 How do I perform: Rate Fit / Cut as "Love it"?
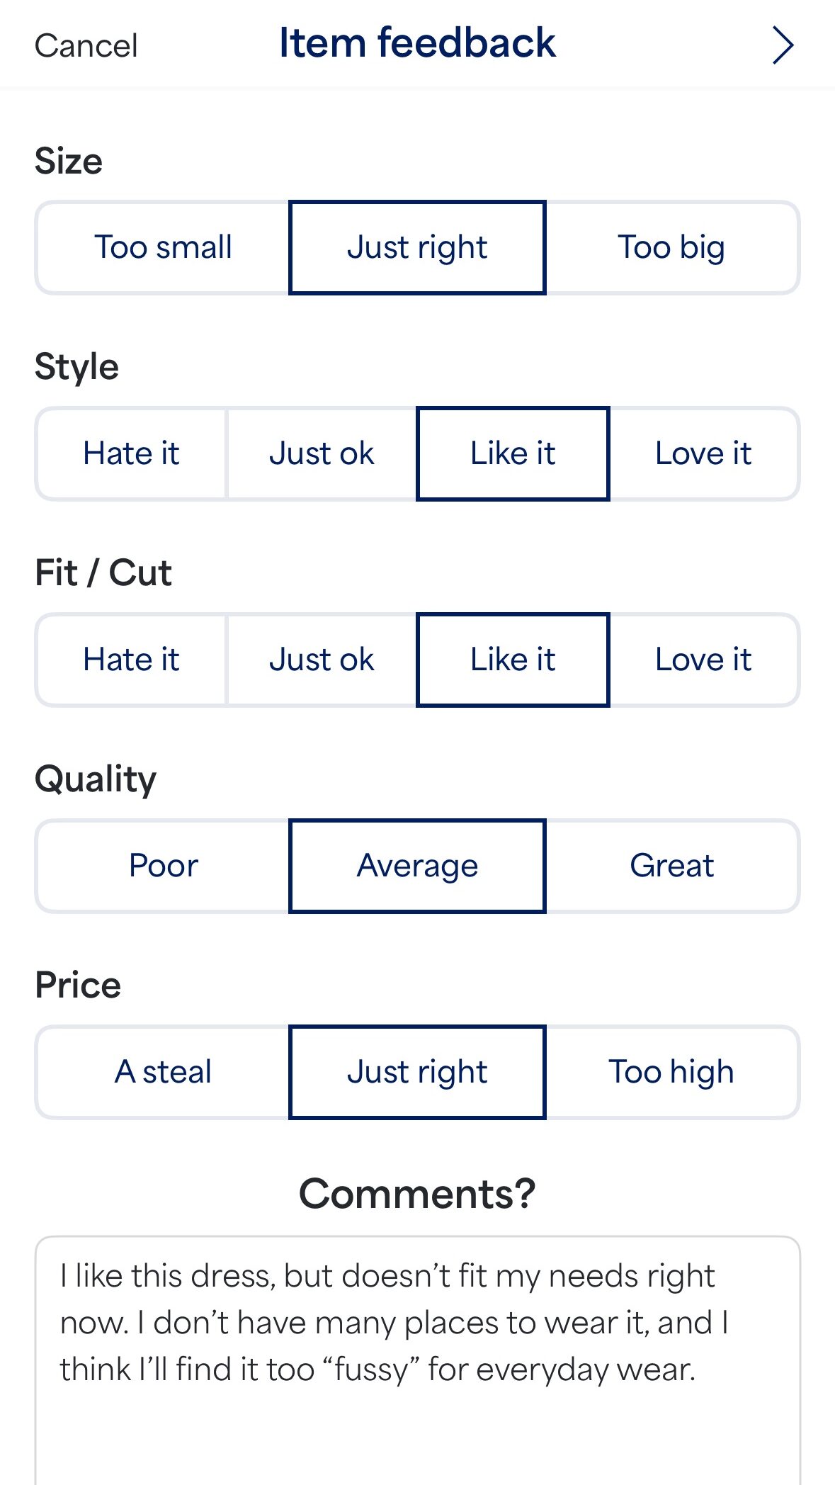(703, 660)
